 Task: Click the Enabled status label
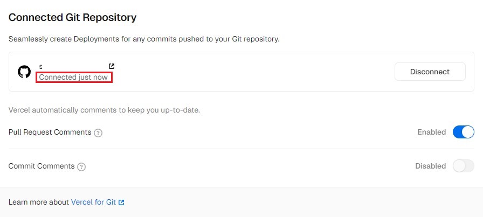pyautogui.click(x=431, y=132)
